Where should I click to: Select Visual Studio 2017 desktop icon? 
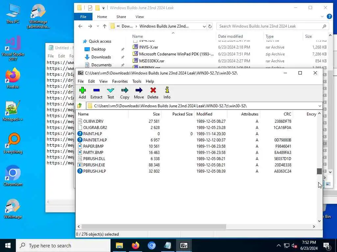pos(13,48)
